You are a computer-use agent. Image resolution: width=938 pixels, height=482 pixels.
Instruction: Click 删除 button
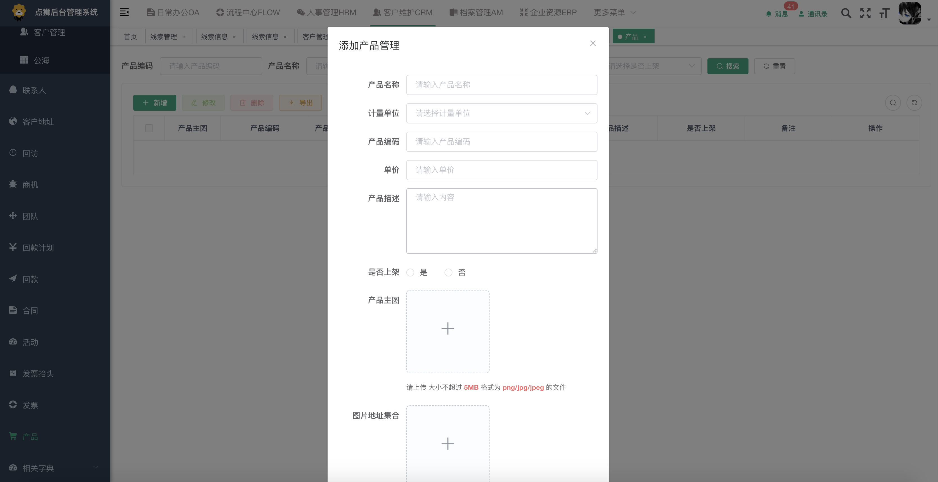pos(252,103)
